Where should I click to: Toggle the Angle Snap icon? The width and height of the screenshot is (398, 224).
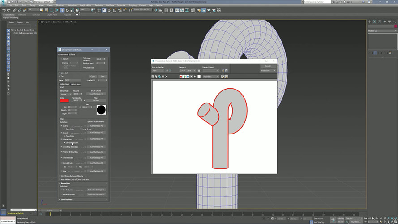pos(115,10)
